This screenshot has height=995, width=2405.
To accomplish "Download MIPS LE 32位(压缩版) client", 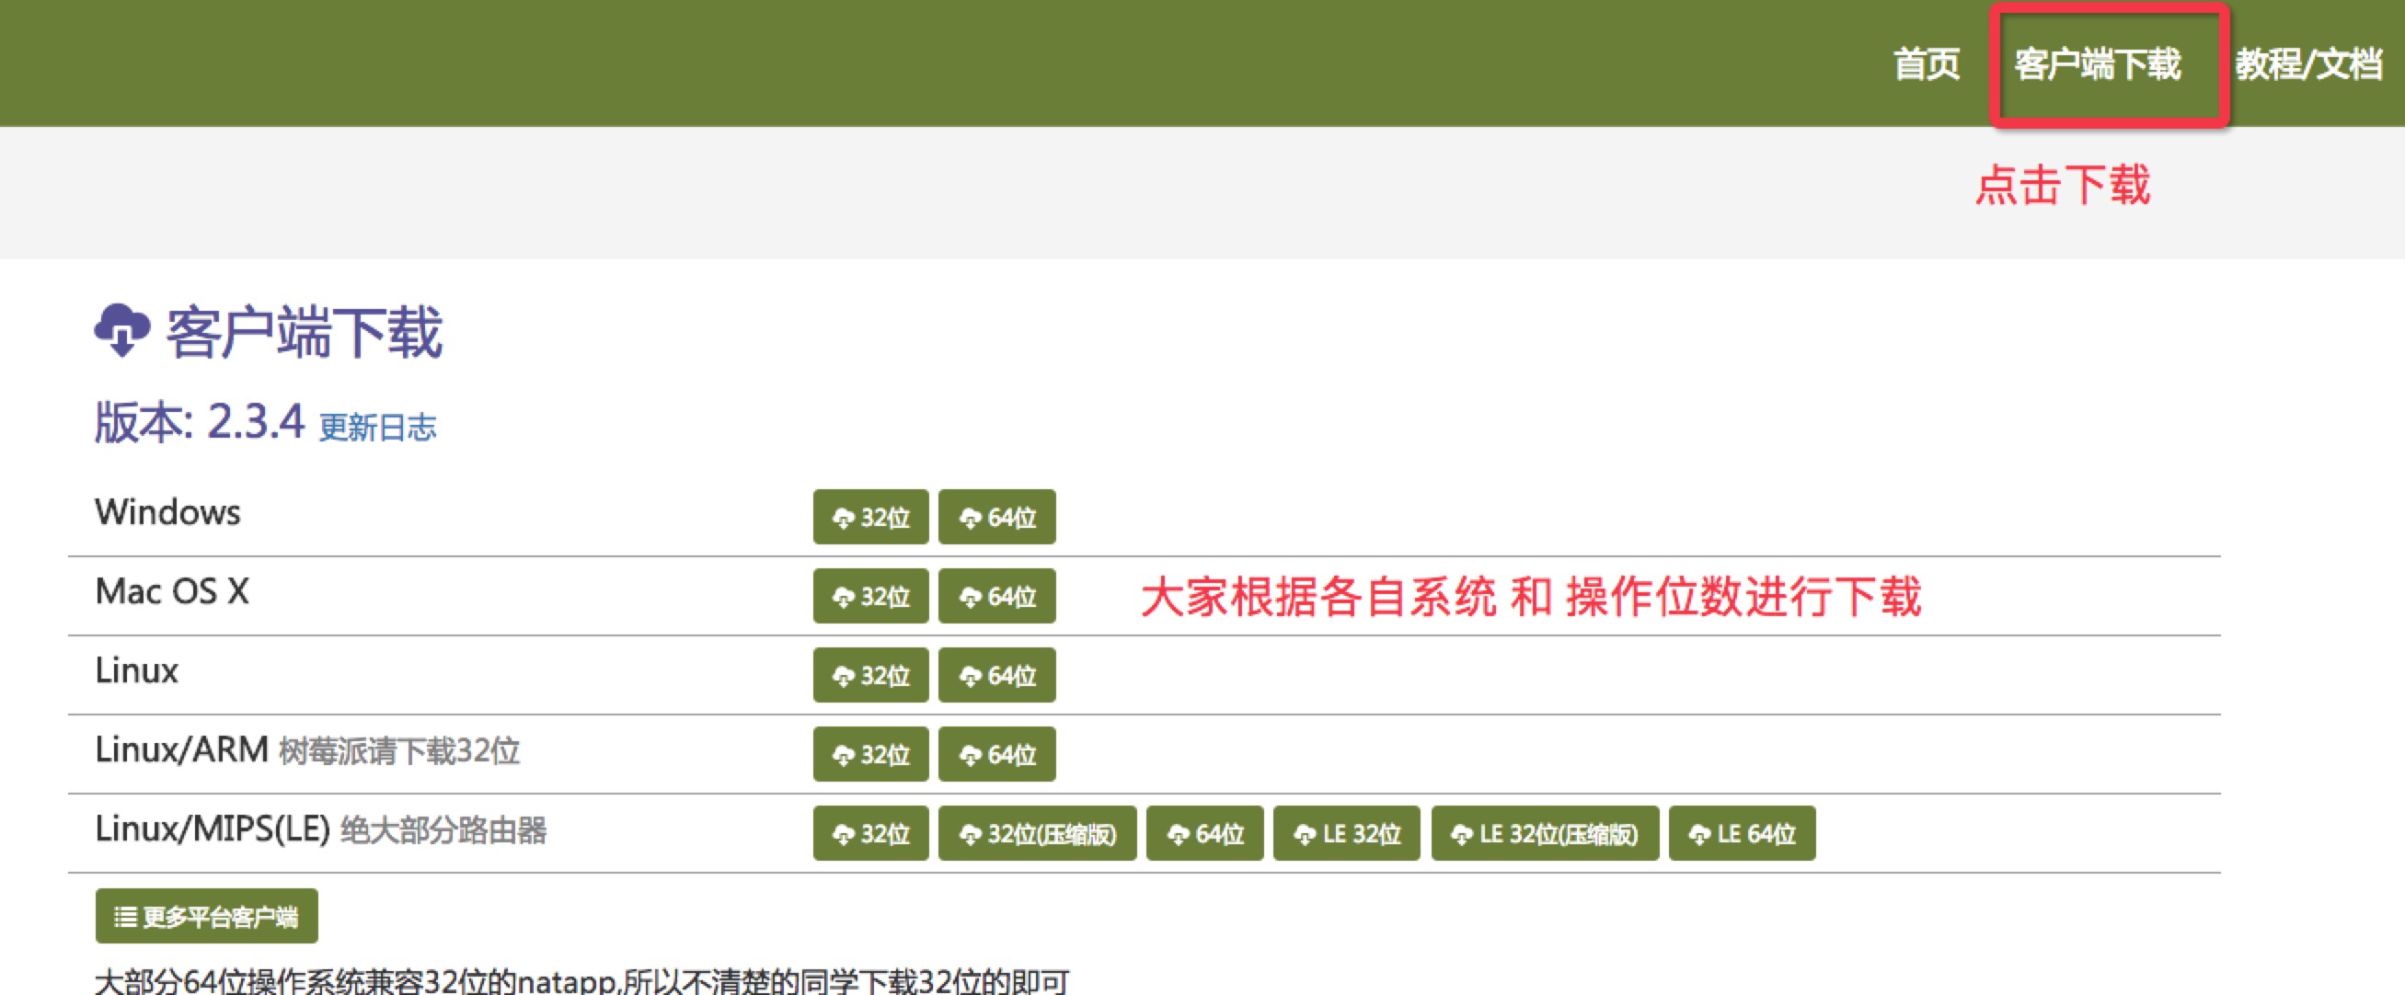I will coord(1544,833).
